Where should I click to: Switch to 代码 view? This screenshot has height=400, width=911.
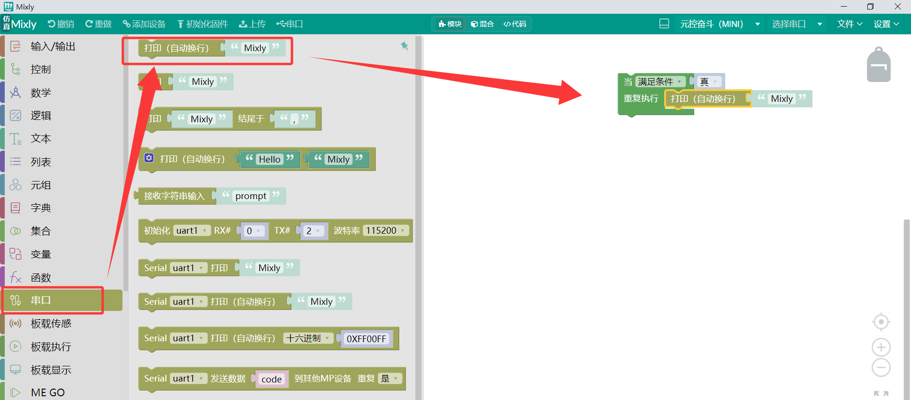pyautogui.click(x=515, y=24)
